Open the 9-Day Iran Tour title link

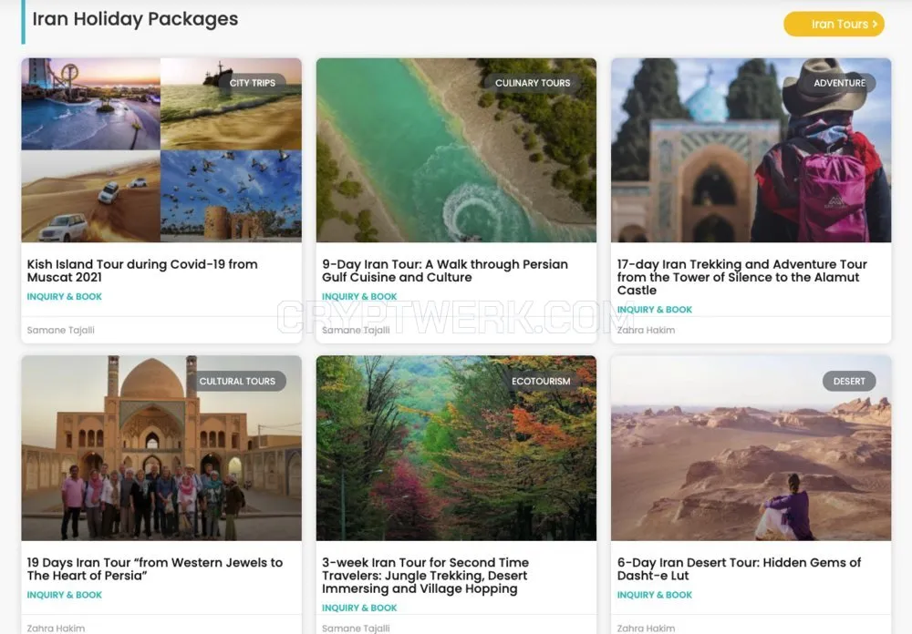point(445,271)
